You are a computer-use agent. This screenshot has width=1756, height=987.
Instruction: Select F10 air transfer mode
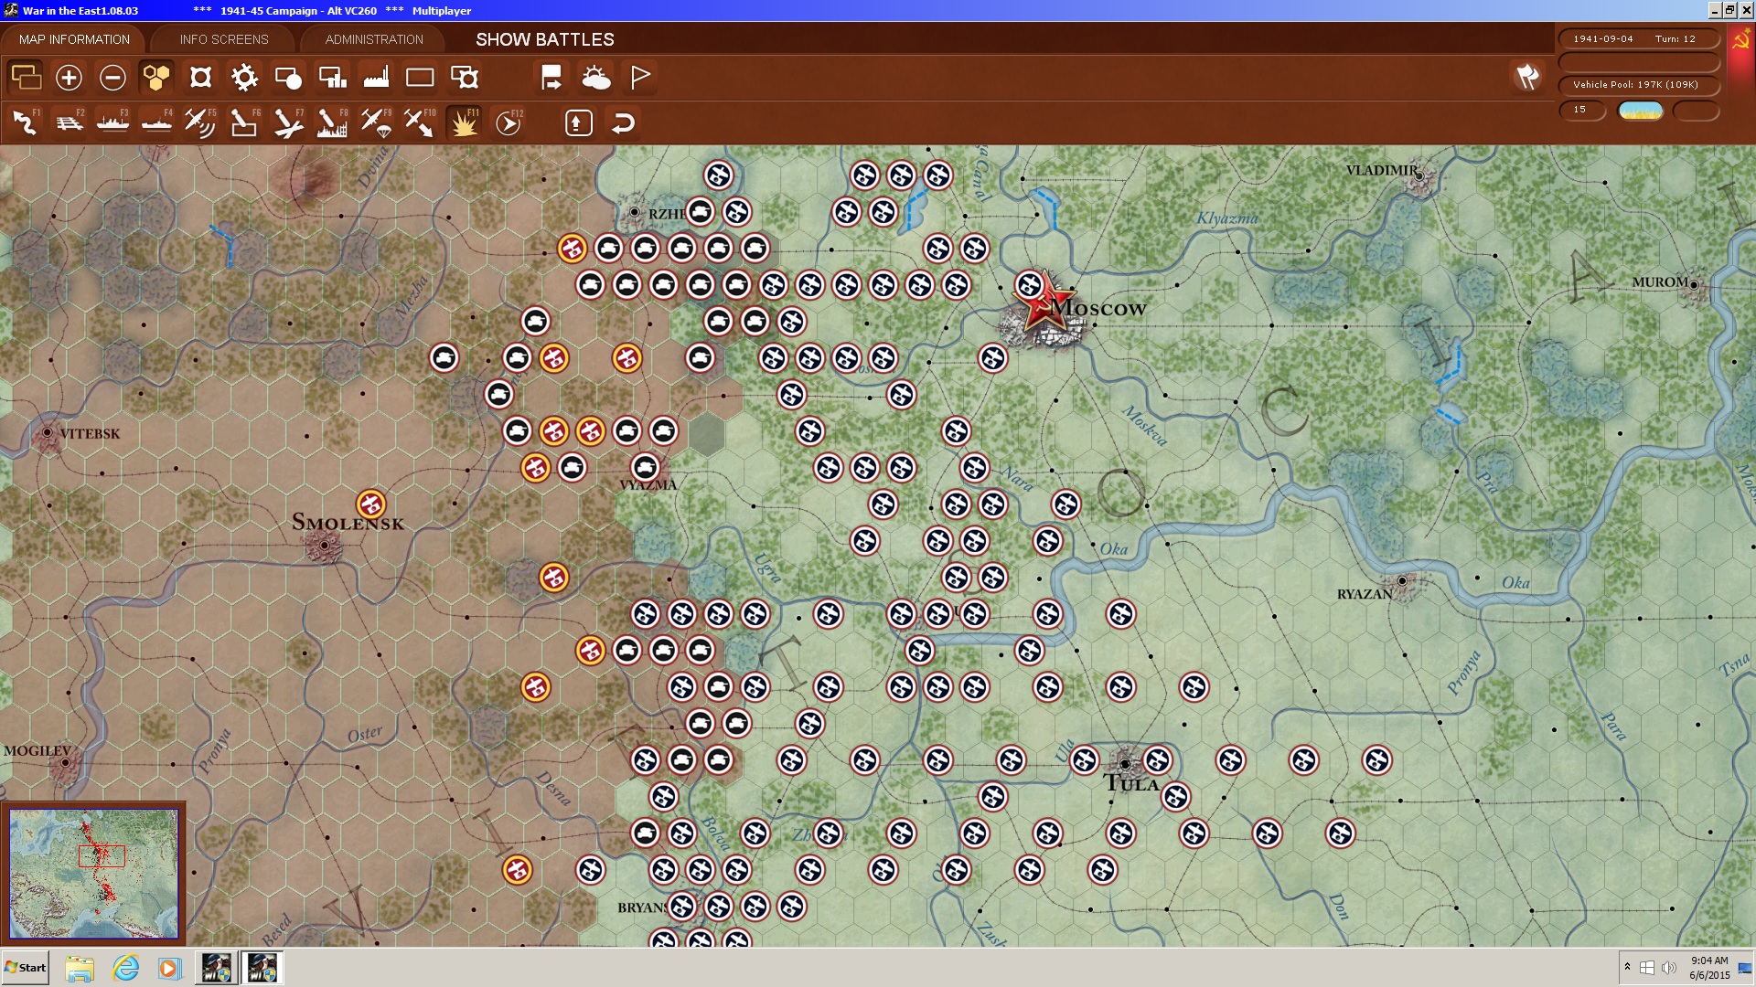(420, 122)
